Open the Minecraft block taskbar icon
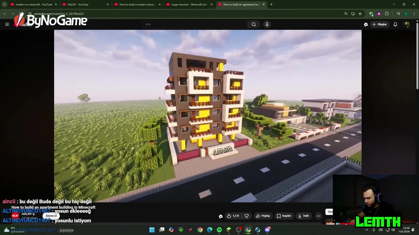The width and height of the screenshot is (419, 235). (x=229, y=230)
